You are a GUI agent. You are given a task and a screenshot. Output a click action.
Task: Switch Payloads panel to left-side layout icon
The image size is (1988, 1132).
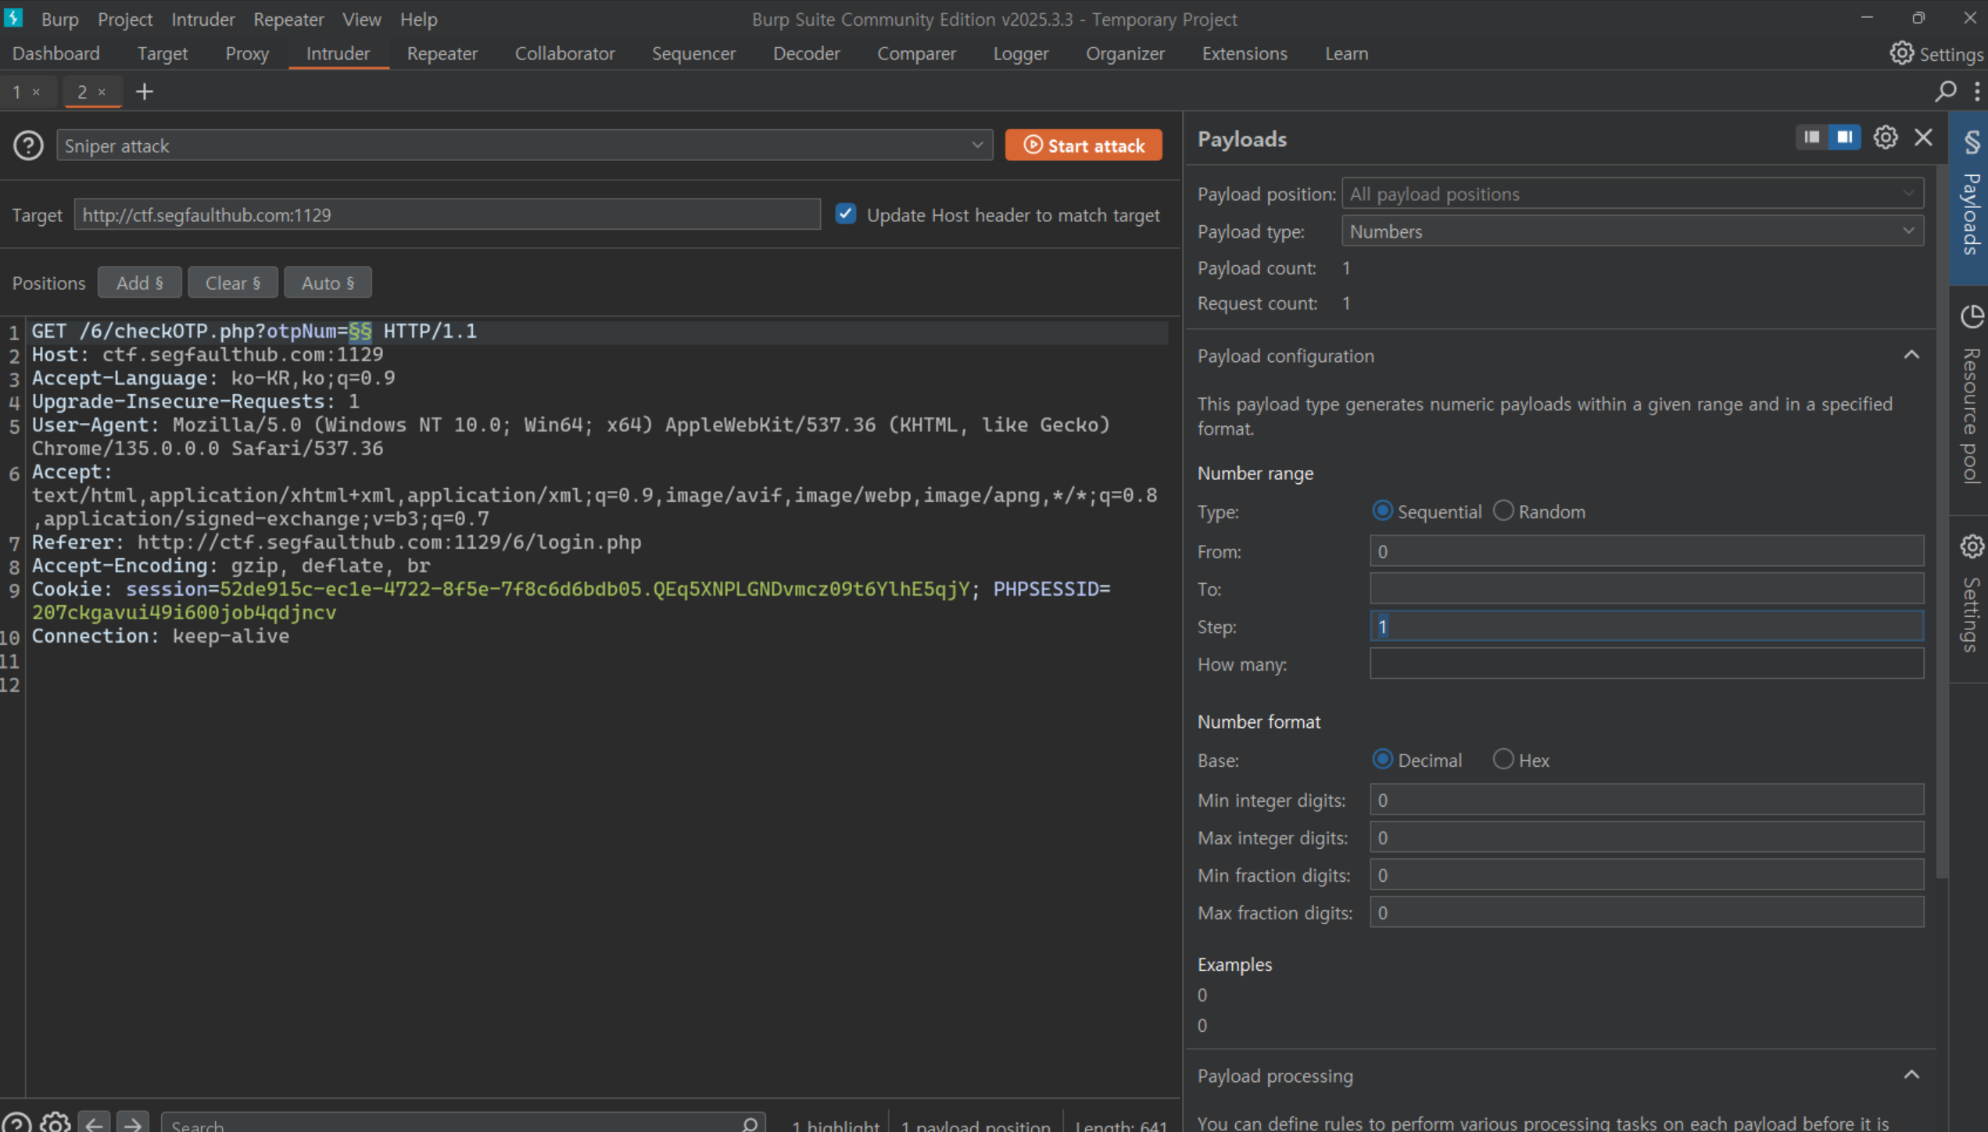click(1811, 138)
